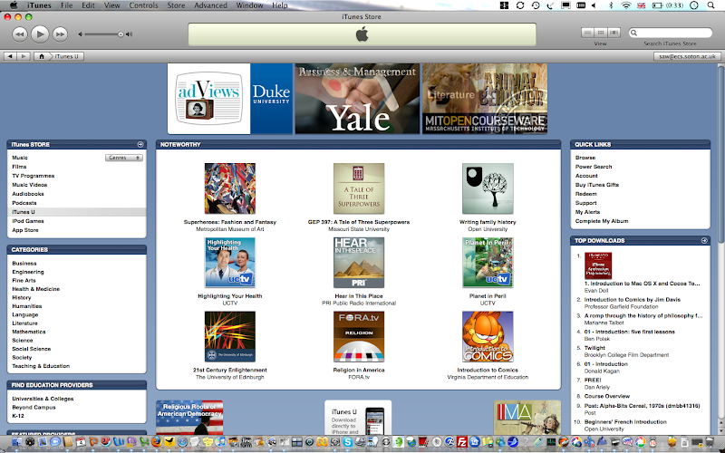
Task: Open the Apple menu
Action: click(x=14, y=5)
